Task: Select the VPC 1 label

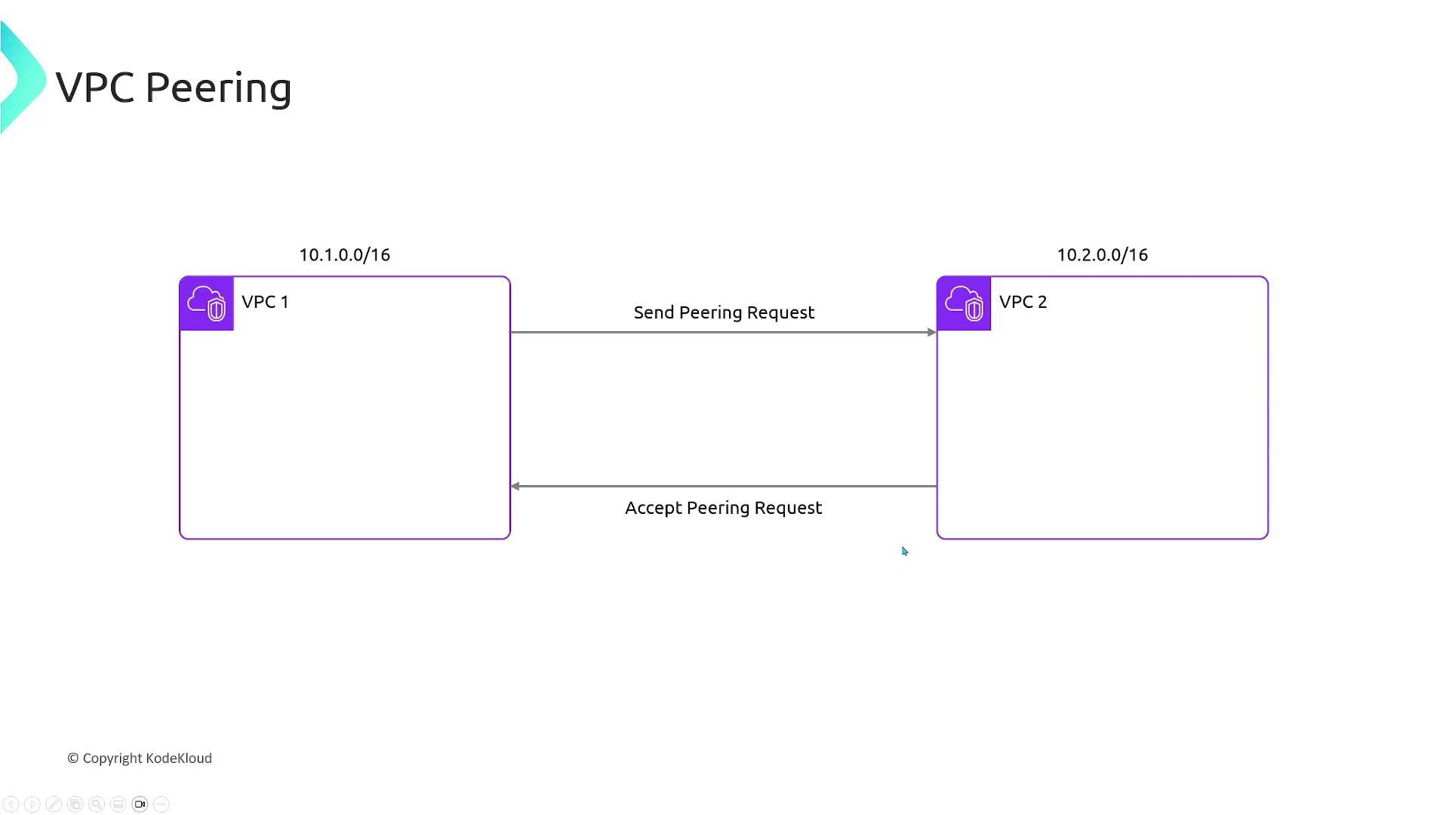Action: 265,302
